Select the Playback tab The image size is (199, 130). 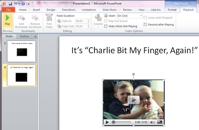tap(188, 10)
